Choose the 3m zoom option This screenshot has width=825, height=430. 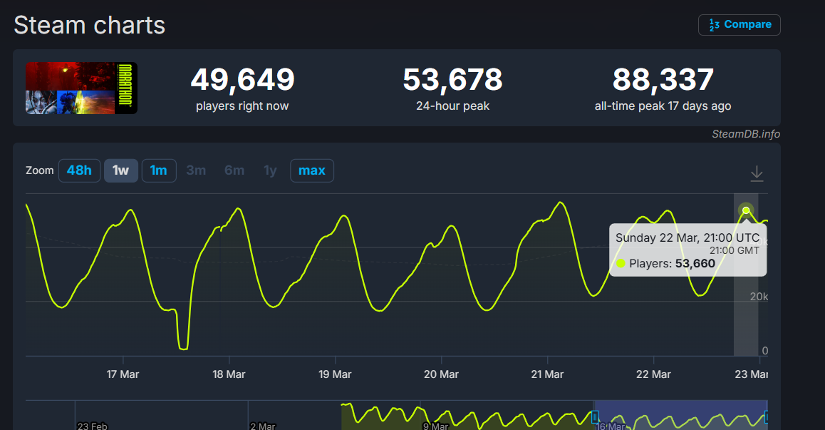tap(196, 170)
